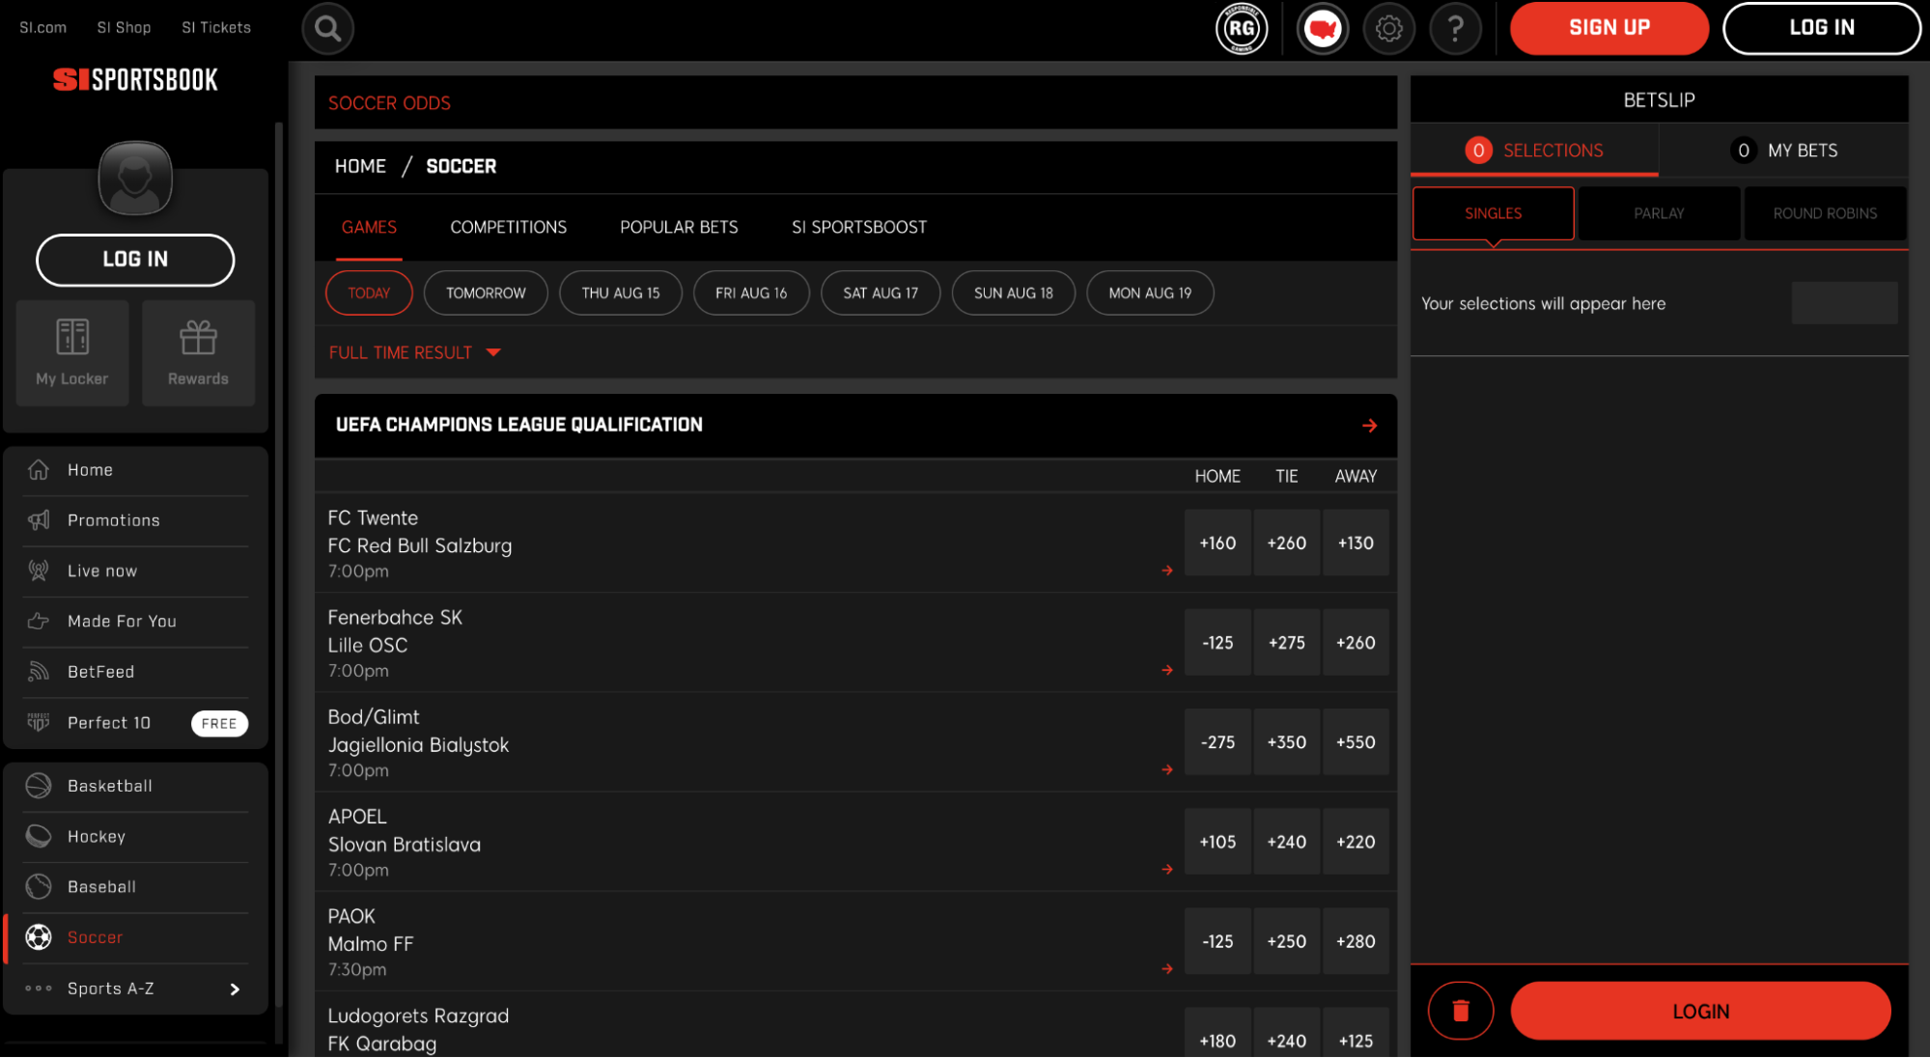Open SI Tickets link
1930x1058 pixels.
[216, 28]
